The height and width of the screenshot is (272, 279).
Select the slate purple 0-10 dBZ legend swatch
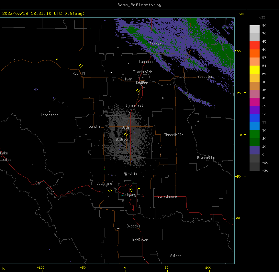(x=254, y=151)
